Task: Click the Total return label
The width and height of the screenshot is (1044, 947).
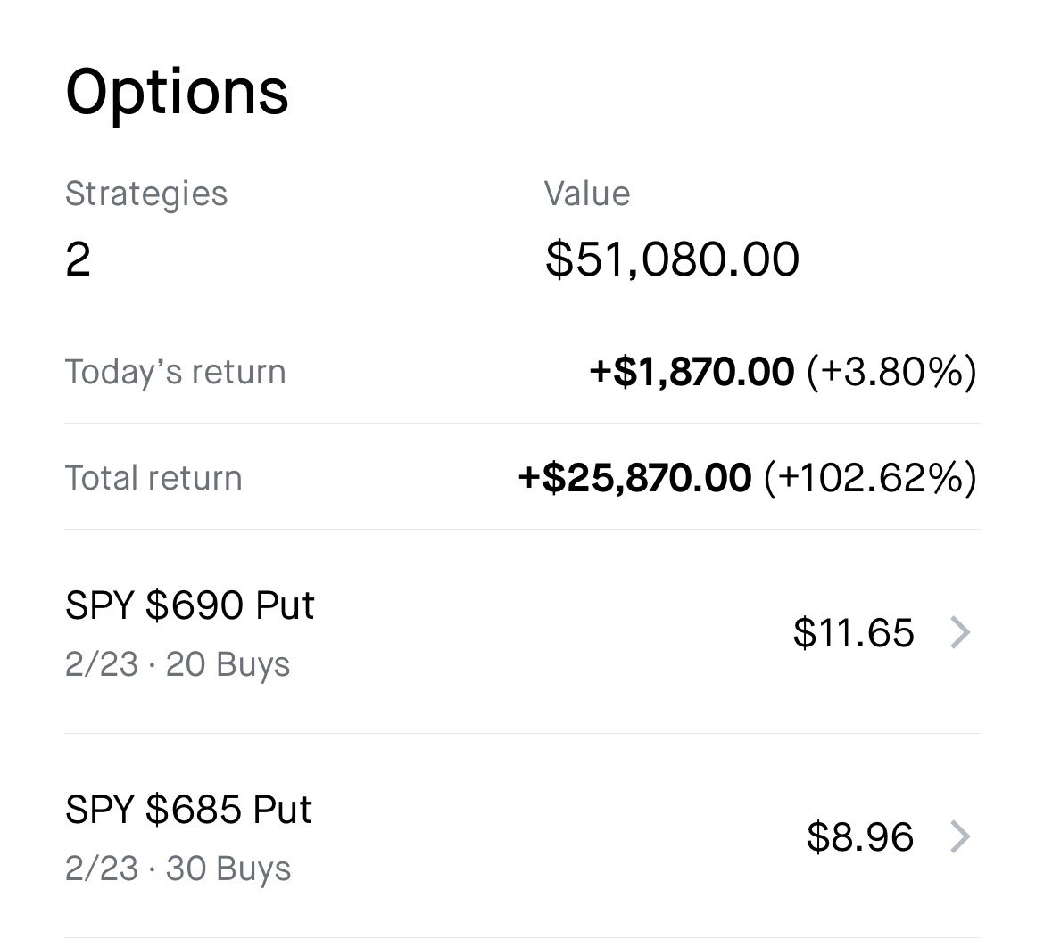Action: coord(153,478)
